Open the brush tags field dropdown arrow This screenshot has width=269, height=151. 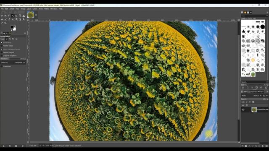pyautogui.click(x=267, y=82)
